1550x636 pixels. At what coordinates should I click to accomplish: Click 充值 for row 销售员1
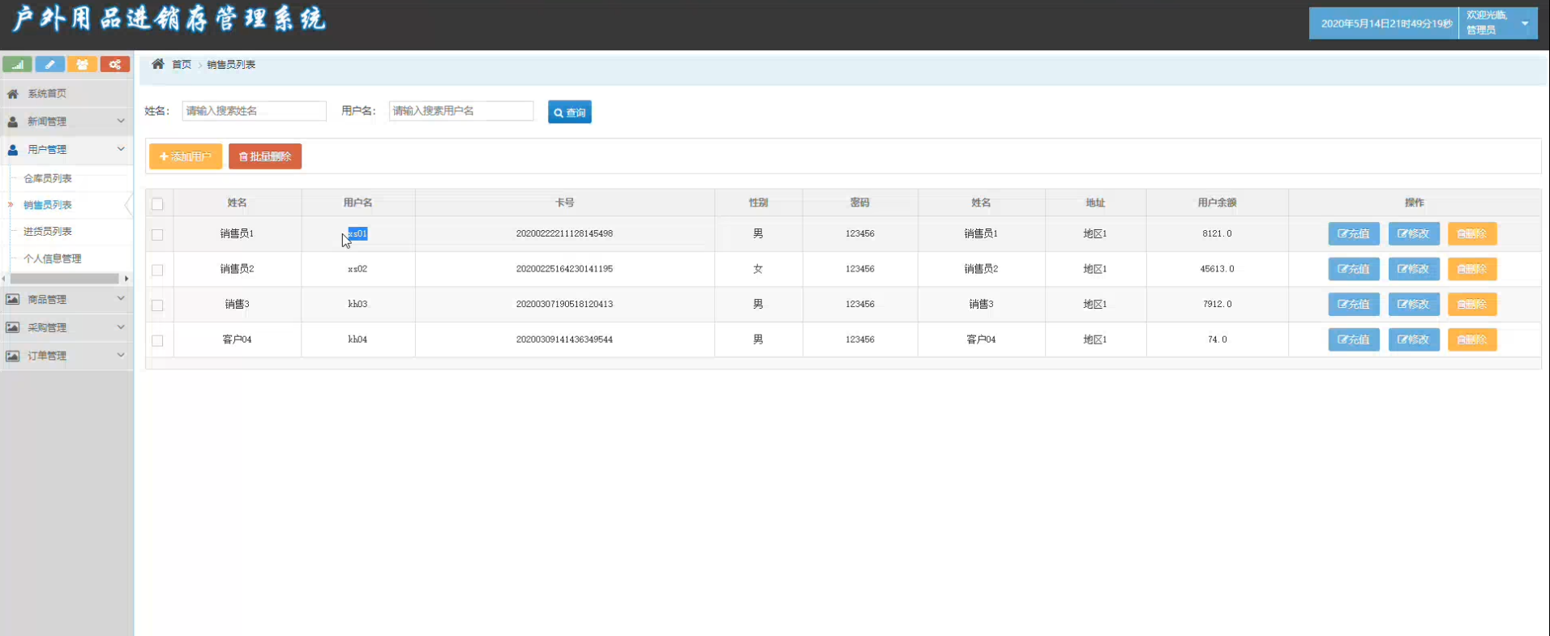(1354, 233)
